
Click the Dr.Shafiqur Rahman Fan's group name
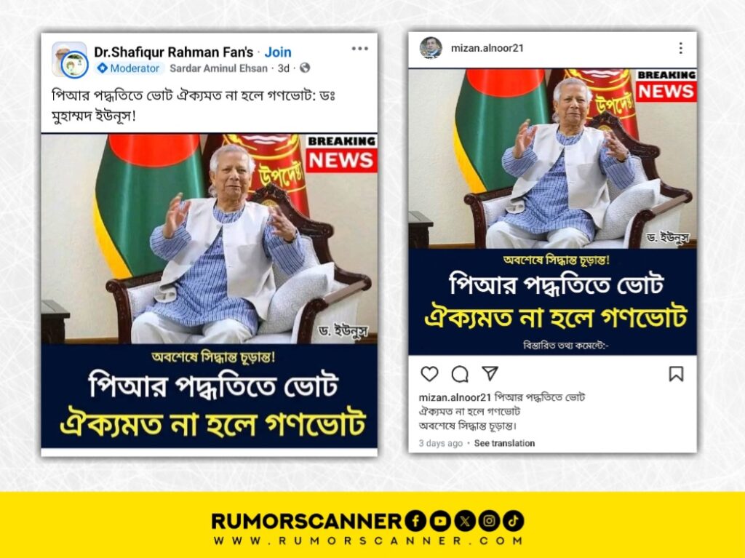174,52
